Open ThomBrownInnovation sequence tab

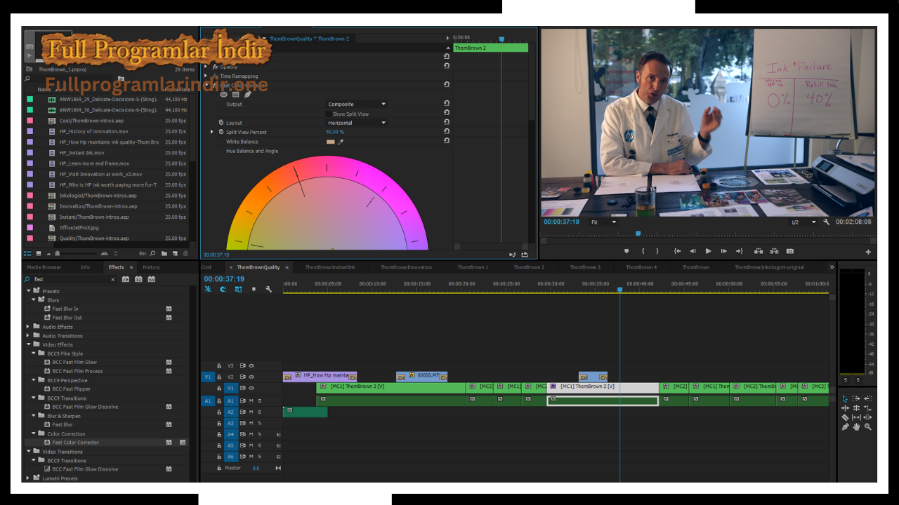pyautogui.click(x=406, y=267)
